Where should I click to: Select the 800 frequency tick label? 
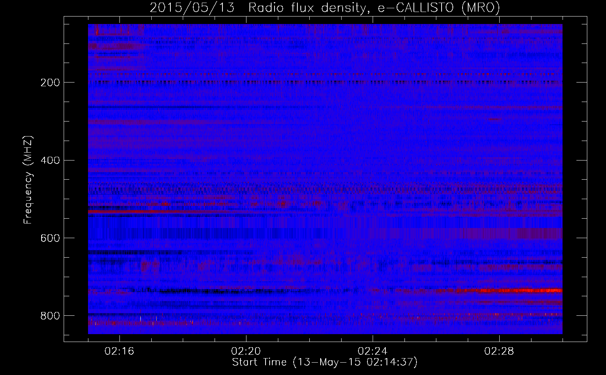click(50, 316)
